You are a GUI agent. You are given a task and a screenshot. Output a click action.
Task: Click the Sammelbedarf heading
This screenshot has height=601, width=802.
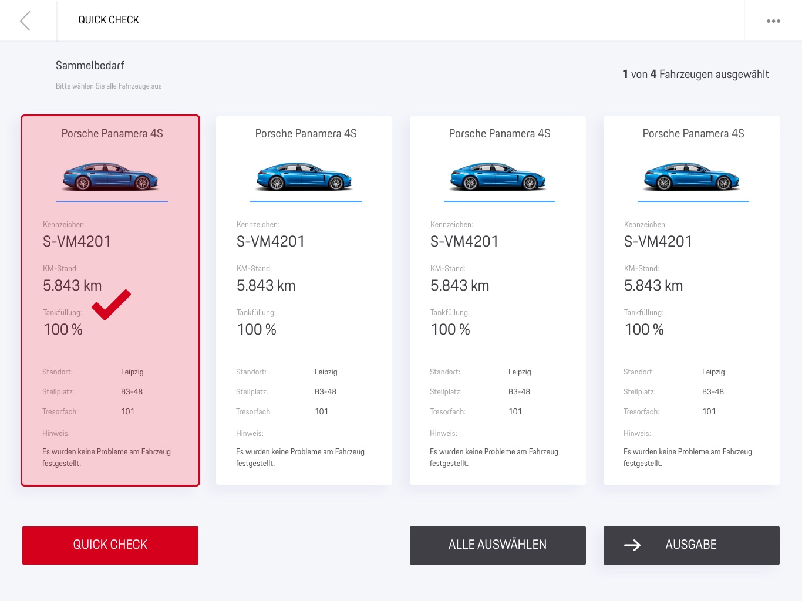[90, 66]
